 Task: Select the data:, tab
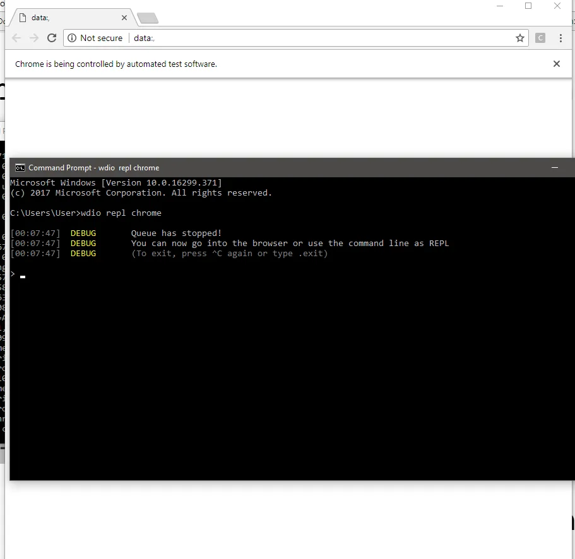tap(73, 18)
